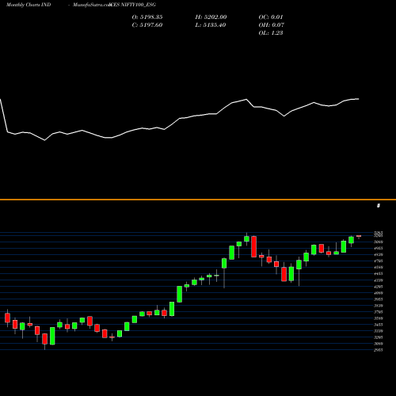This screenshot has width=396, height=396.
Task: Select the high value 'H: 5202.00'
Action: 211,17
